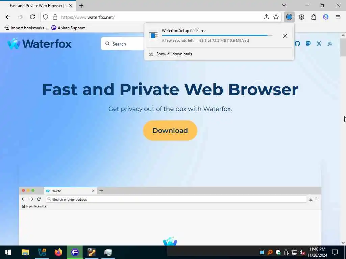Focus the waterfox.net address bar
Screen dimensions: 346x259
(x=160, y=17)
